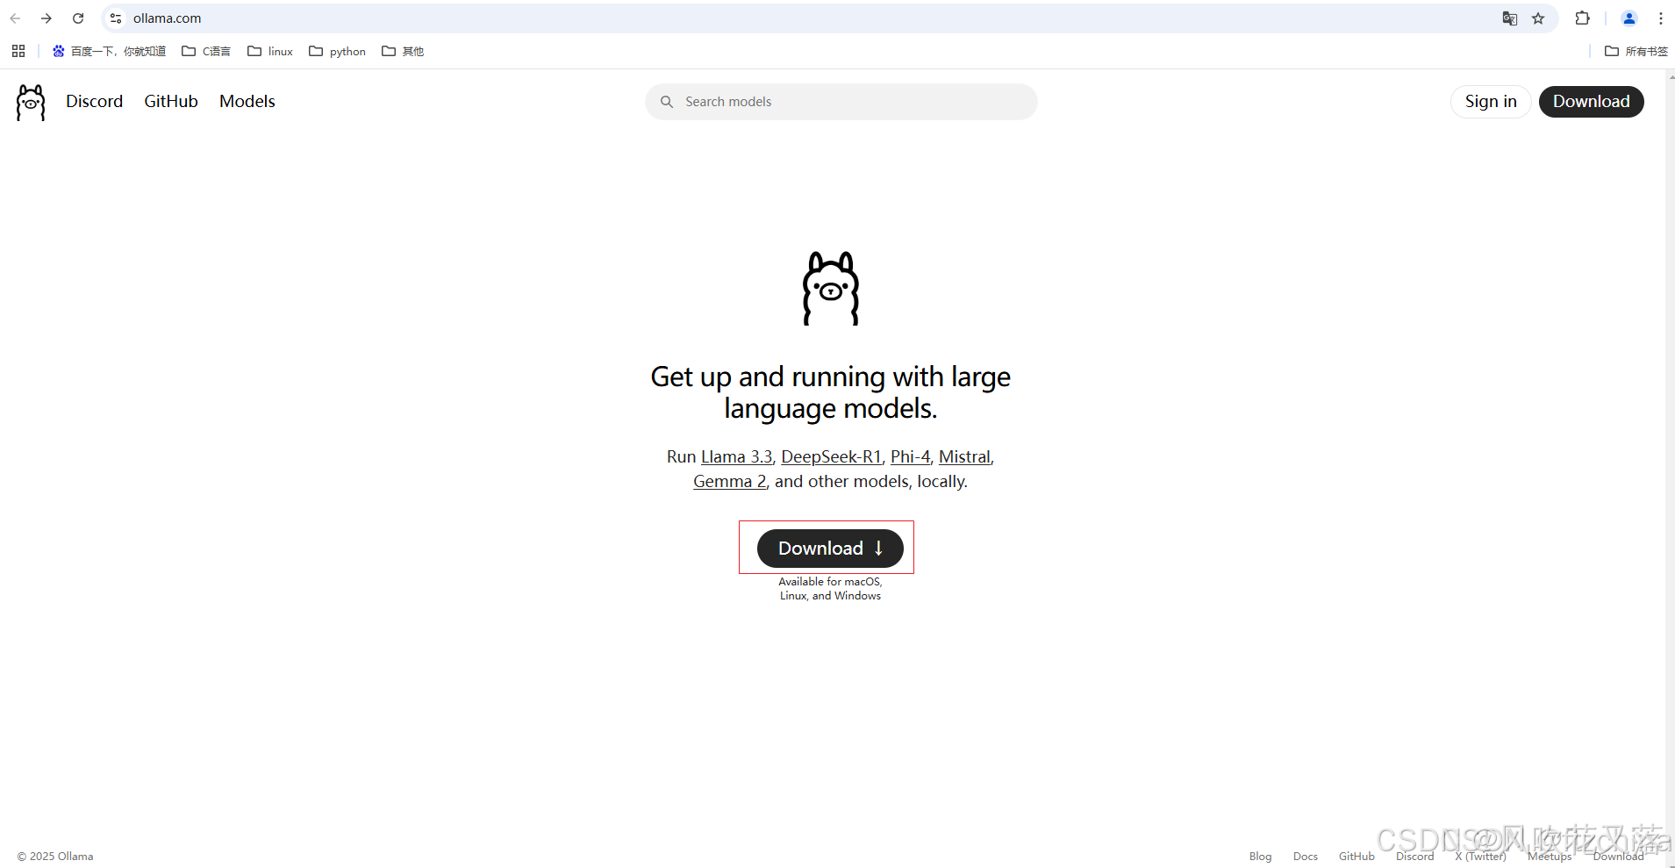Open the Phi-4 model link

(910, 456)
